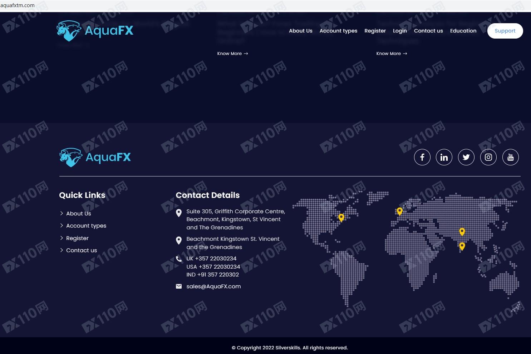The height and width of the screenshot is (354, 531).
Task: Open the Twitter social icon
Action: (466, 157)
